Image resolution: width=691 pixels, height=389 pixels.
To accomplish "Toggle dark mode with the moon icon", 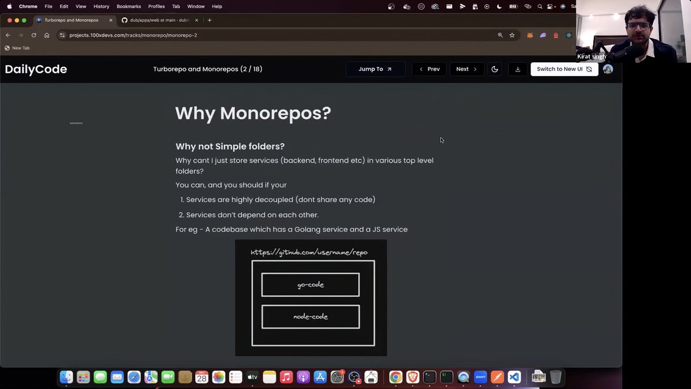I will click(495, 69).
